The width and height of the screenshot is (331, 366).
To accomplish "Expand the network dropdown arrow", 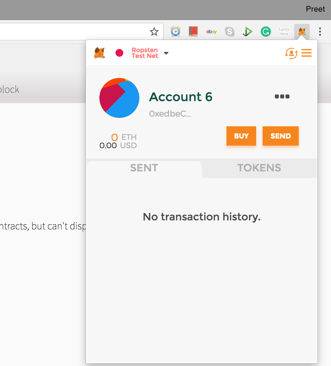I will 166,53.
